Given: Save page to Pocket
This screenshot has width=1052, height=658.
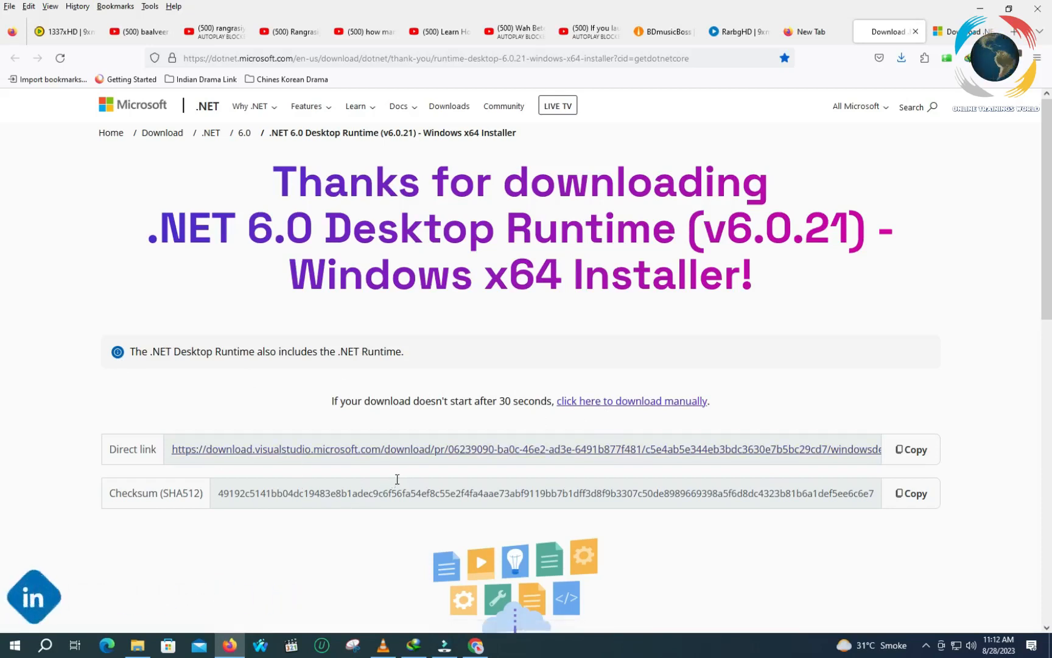Looking at the screenshot, I should tap(879, 58).
